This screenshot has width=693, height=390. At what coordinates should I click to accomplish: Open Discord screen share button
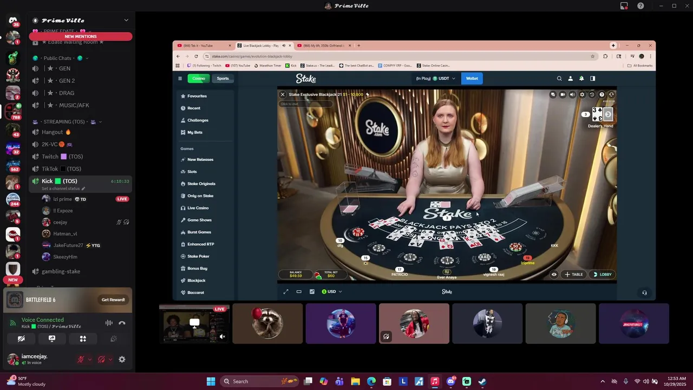[x=52, y=339]
